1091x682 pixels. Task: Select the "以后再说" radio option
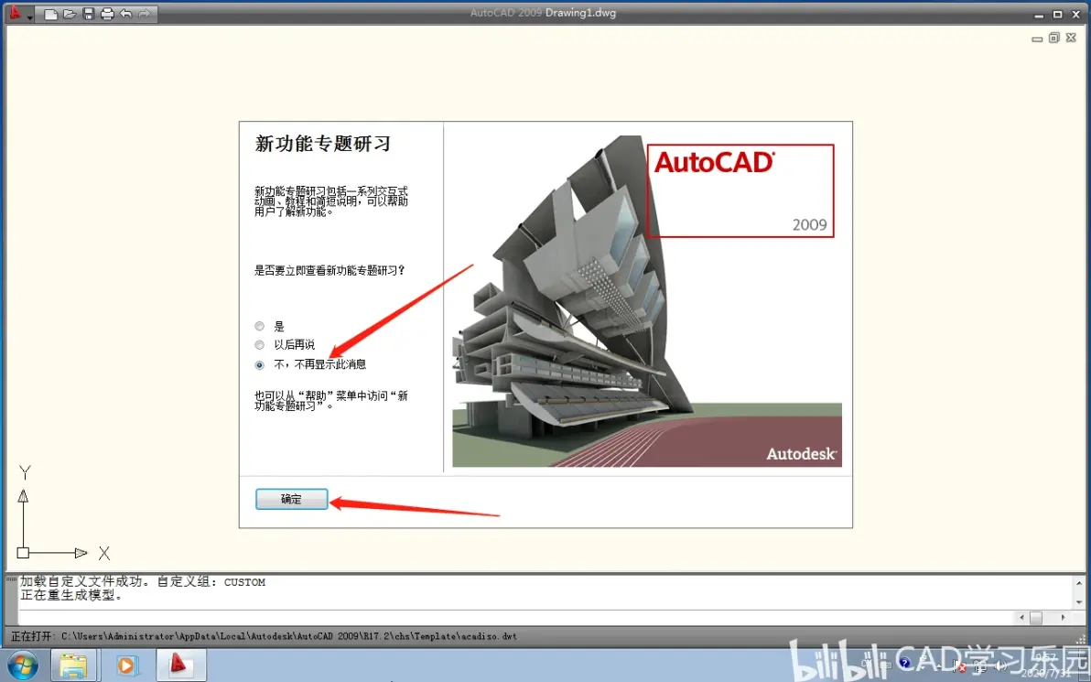pyautogui.click(x=260, y=345)
